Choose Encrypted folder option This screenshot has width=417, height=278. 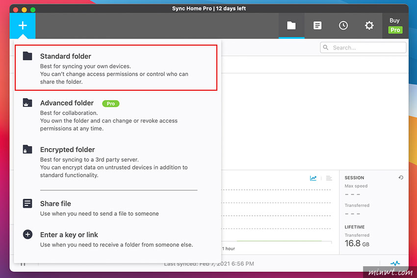[116, 162]
